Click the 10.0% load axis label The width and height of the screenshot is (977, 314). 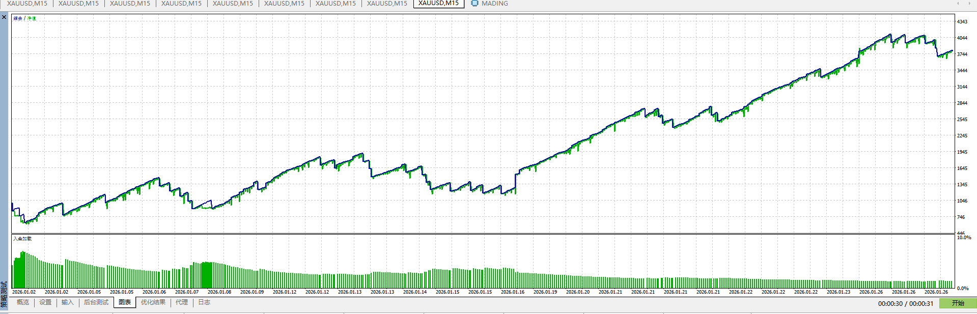[x=964, y=238]
